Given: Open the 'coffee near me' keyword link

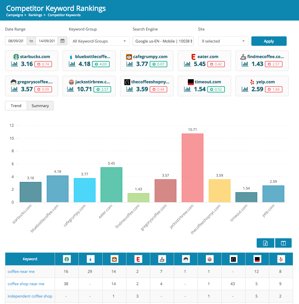Looking at the screenshot, I should click(x=21, y=271).
